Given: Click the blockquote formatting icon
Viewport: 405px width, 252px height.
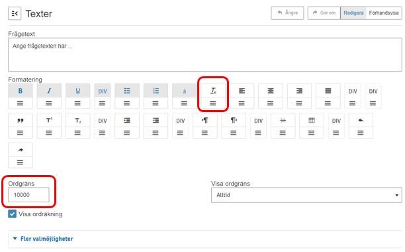Looking at the screenshot, I should coord(20,121).
